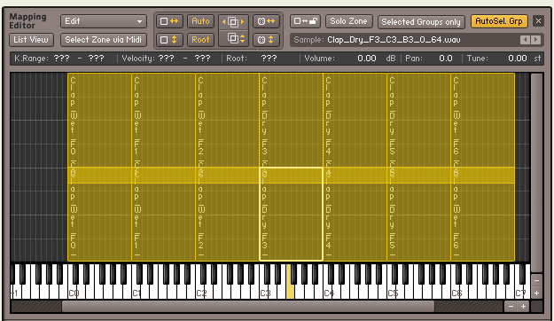Image resolution: width=554 pixels, height=321 pixels.
Task: Click the C4 key on the keyboard
Action: tap(328, 292)
